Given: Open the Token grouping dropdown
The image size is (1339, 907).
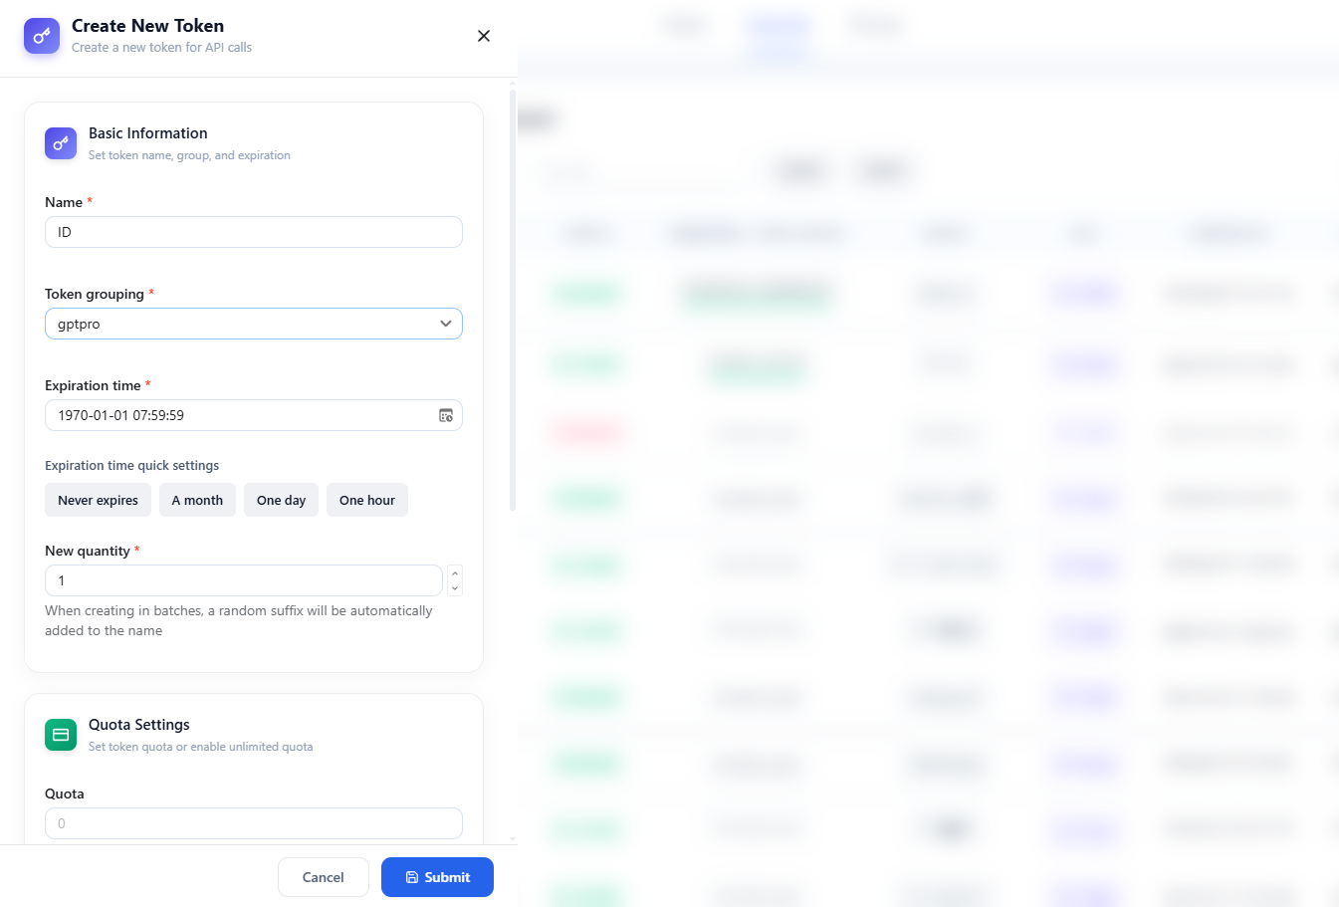Looking at the screenshot, I should 254,324.
